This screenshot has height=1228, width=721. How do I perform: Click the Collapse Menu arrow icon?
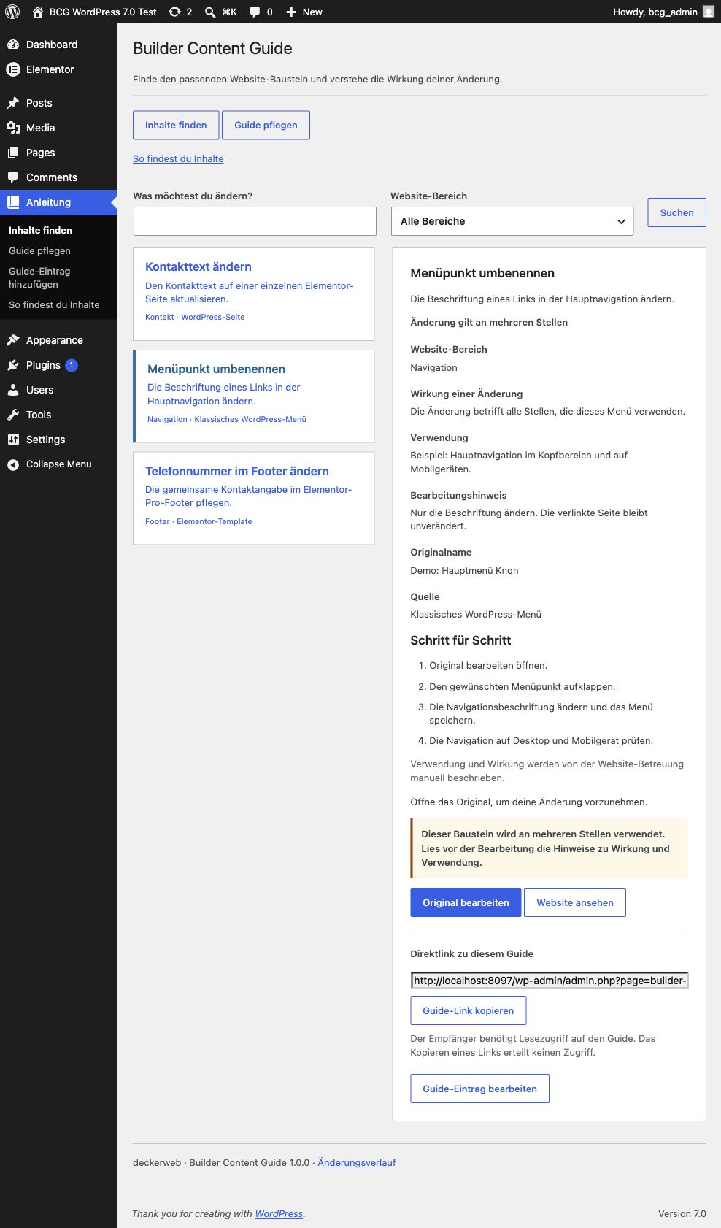coord(13,464)
